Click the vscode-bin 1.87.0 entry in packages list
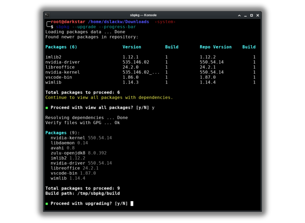 [73, 173]
